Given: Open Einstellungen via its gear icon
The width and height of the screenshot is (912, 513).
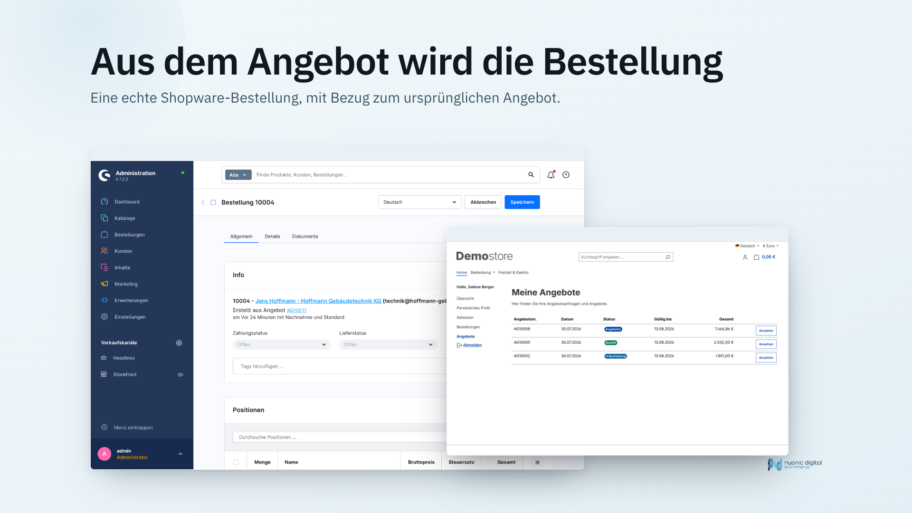Looking at the screenshot, I should tap(104, 317).
